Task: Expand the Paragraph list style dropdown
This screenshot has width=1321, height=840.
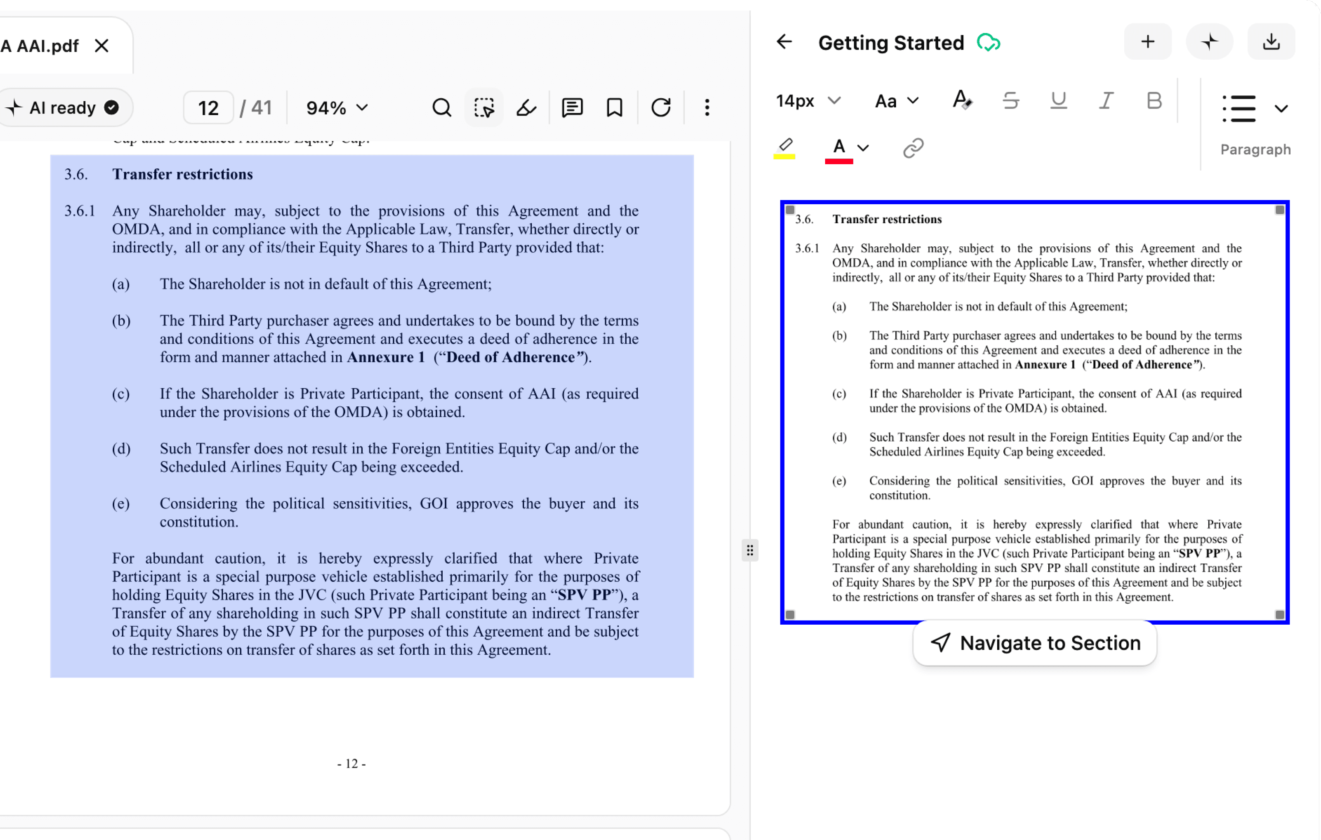Action: click(1281, 109)
